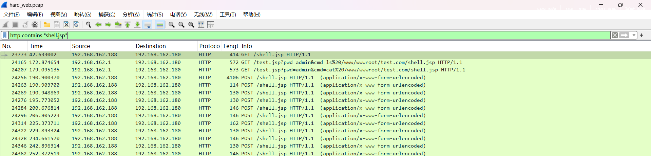Screen dimensions: 651x156
Task: Click the start capture shark fin icon
Action: tap(5, 25)
